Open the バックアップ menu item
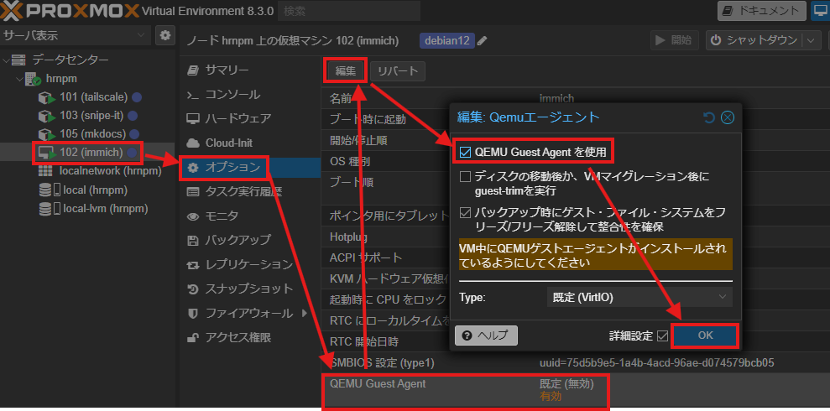This screenshot has width=830, height=411. point(248,240)
